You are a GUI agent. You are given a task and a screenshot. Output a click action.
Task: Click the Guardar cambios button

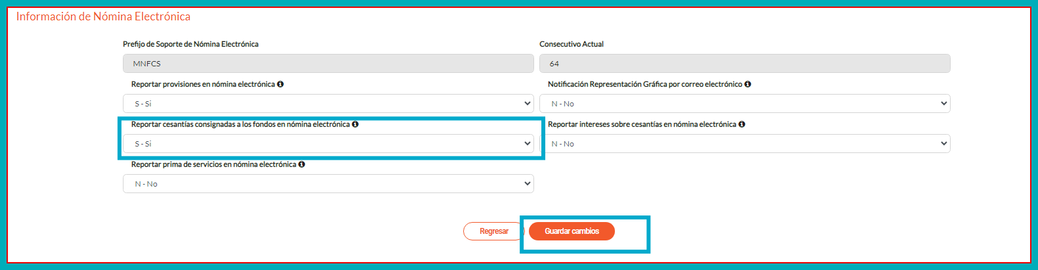[572, 231]
